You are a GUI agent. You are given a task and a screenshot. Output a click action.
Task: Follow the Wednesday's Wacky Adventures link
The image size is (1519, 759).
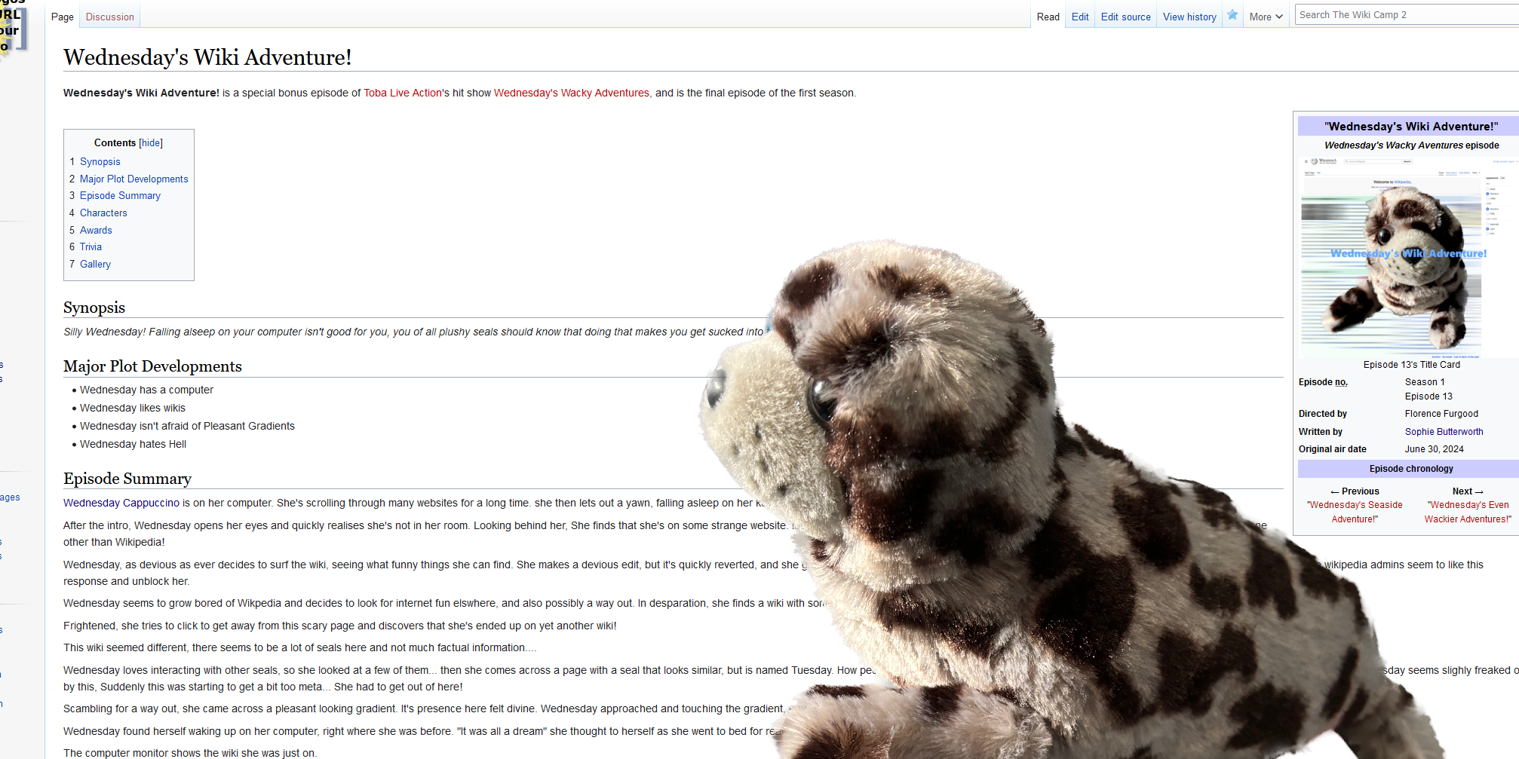(x=571, y=93)
